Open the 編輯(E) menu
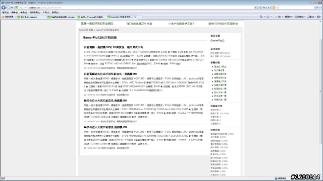 click(14, 13)
